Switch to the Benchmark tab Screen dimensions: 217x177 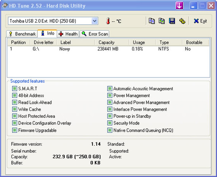22,34
